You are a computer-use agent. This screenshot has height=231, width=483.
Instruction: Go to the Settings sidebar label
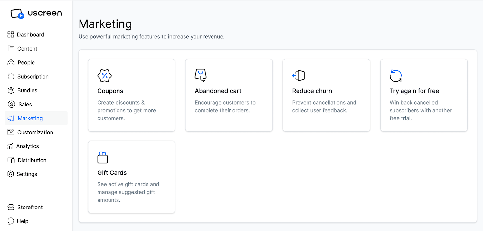coord(27,174)
